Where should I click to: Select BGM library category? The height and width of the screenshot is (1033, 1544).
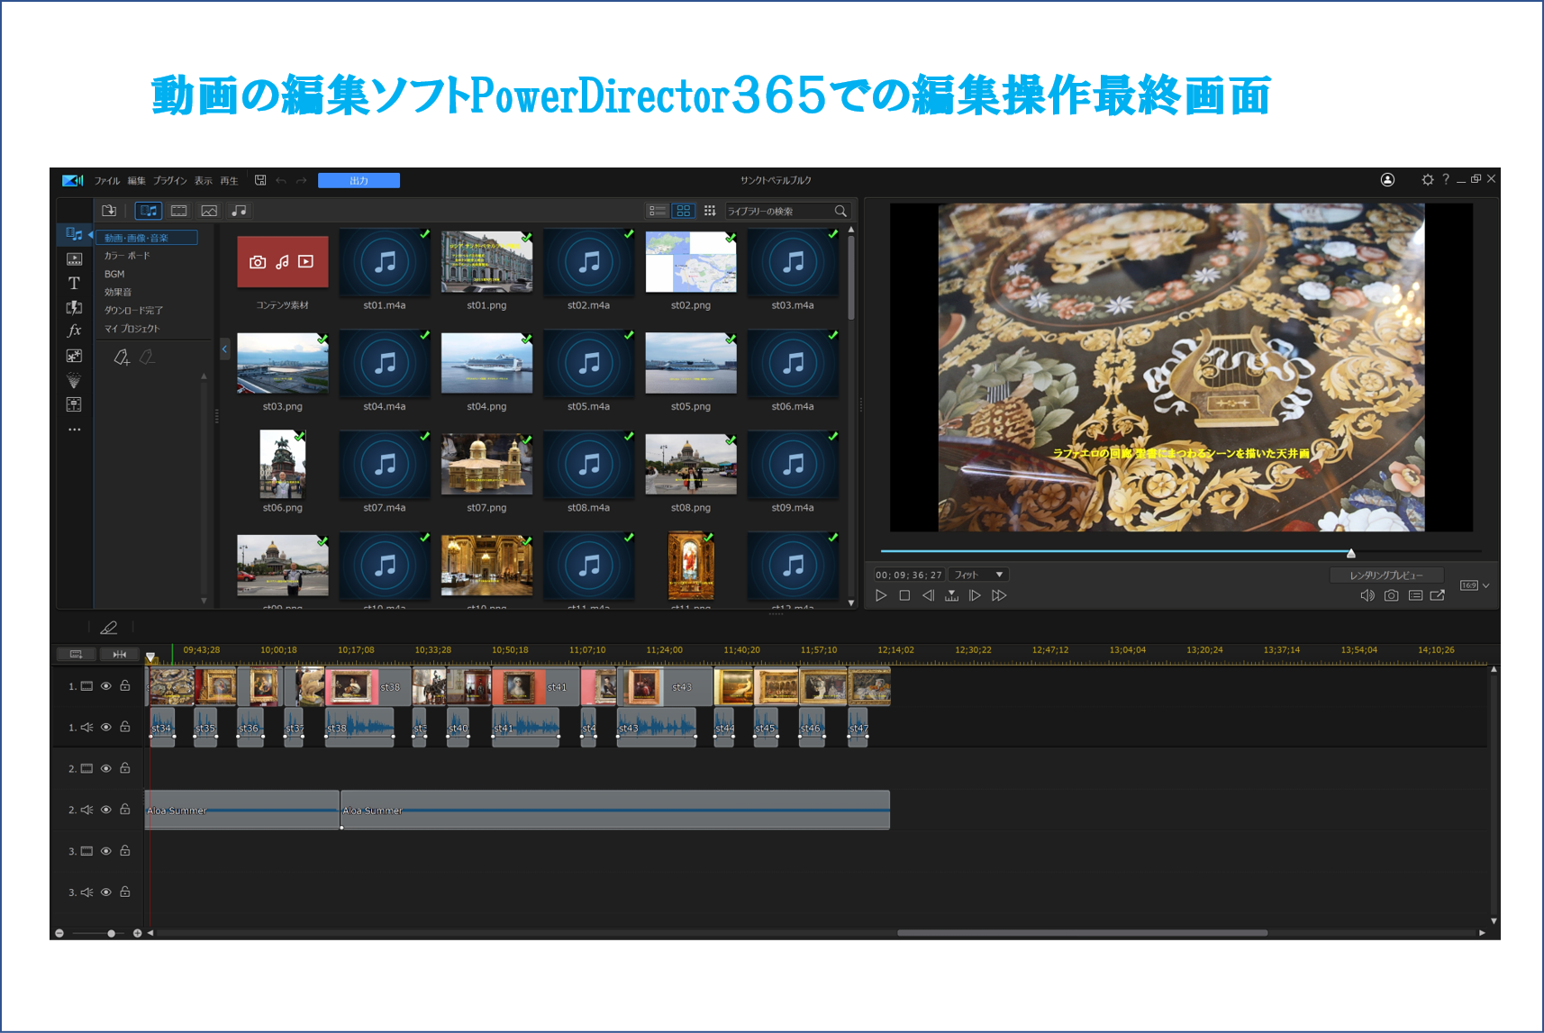[114, 274]
